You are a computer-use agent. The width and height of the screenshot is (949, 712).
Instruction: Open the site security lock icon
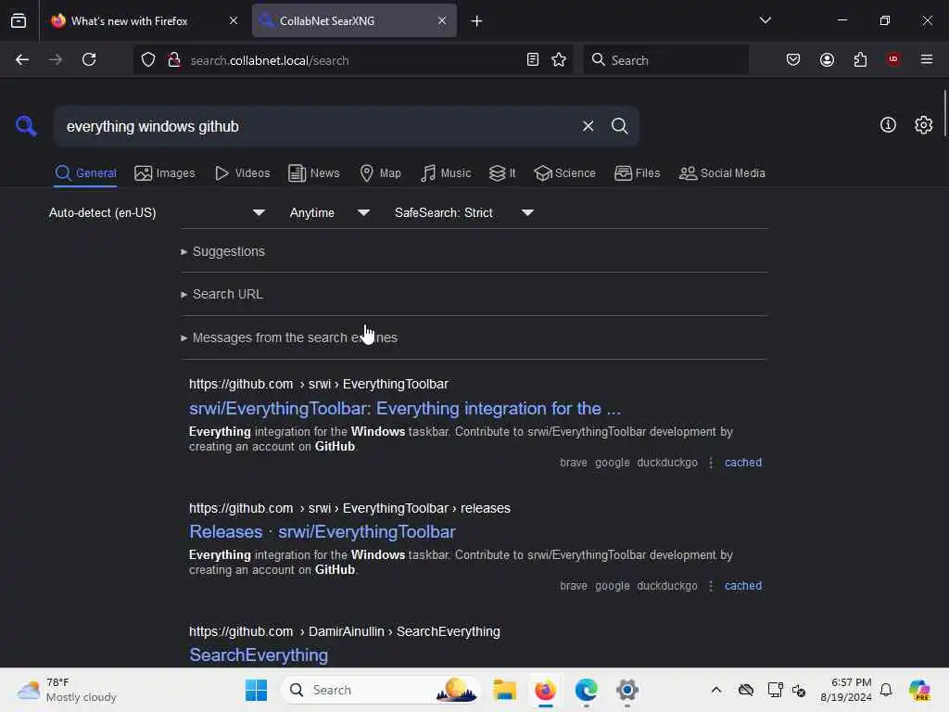coord(174,60)
